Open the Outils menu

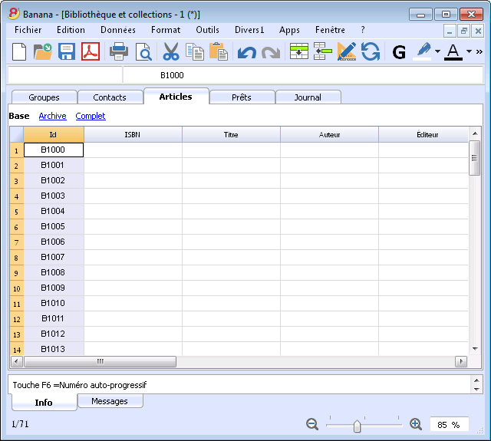coord(207,30)
